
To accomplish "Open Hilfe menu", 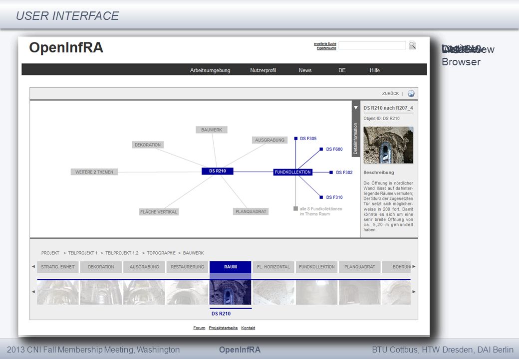I will 374,70.
